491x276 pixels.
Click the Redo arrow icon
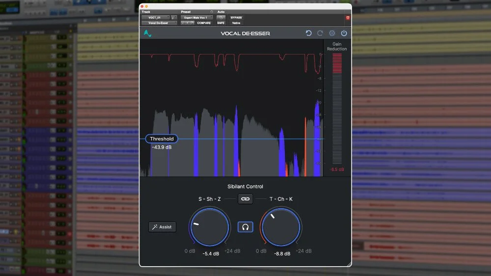coord(320,33)
